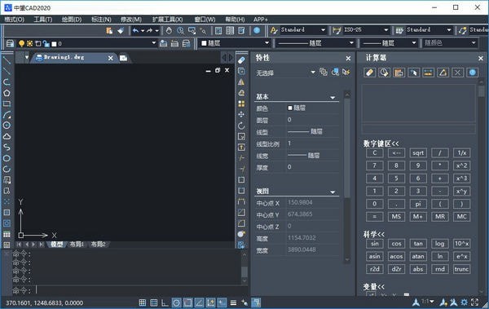Click the sqrt calculator button
The image size is (489, 309).
418,153
